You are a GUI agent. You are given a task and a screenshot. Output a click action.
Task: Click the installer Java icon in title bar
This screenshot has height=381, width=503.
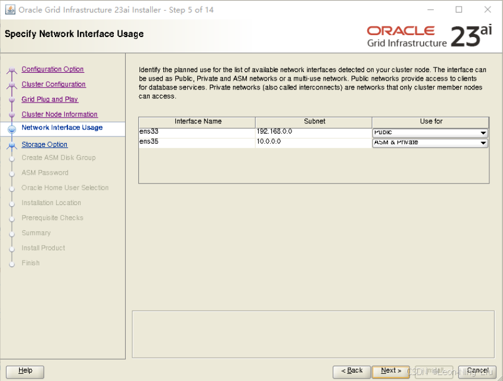click(10, 10)
